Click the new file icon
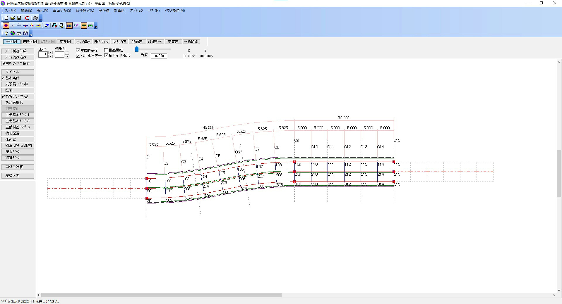The height and width of the screenshot is (304, 562). tap(6, 18)
